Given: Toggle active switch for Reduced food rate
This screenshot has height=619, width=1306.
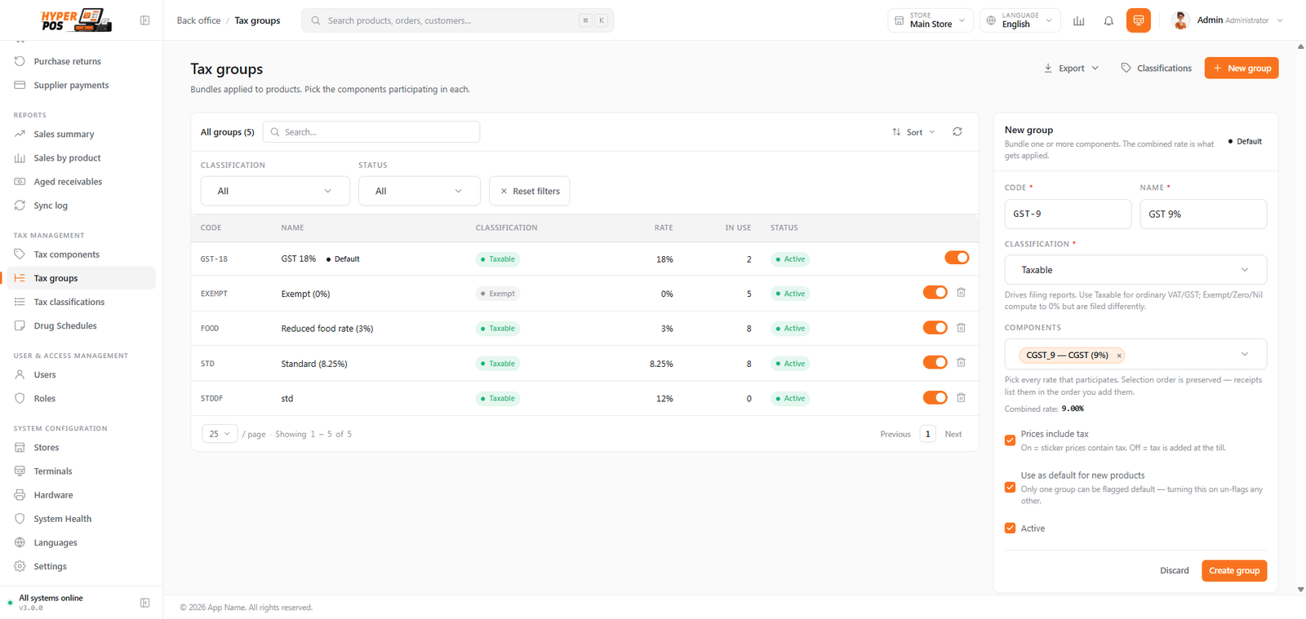Looking at the screenshot, I should coord(935,328).
